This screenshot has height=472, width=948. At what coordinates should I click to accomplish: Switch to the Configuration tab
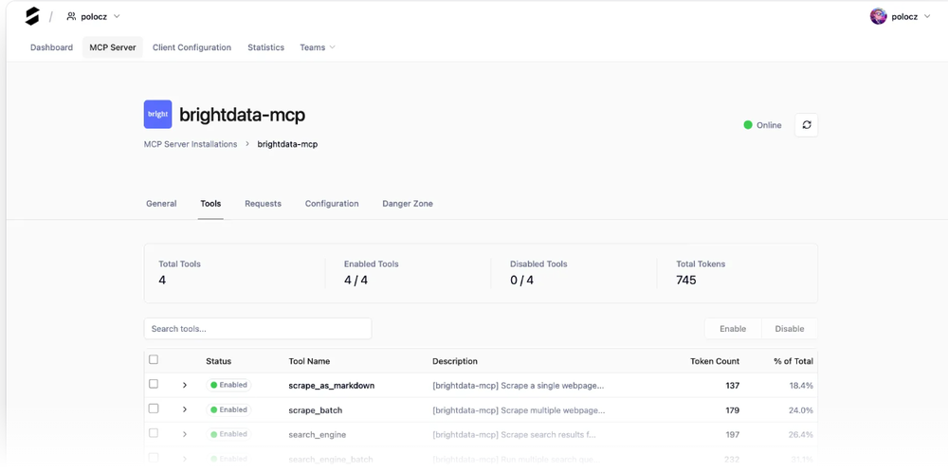click(331, 204)
